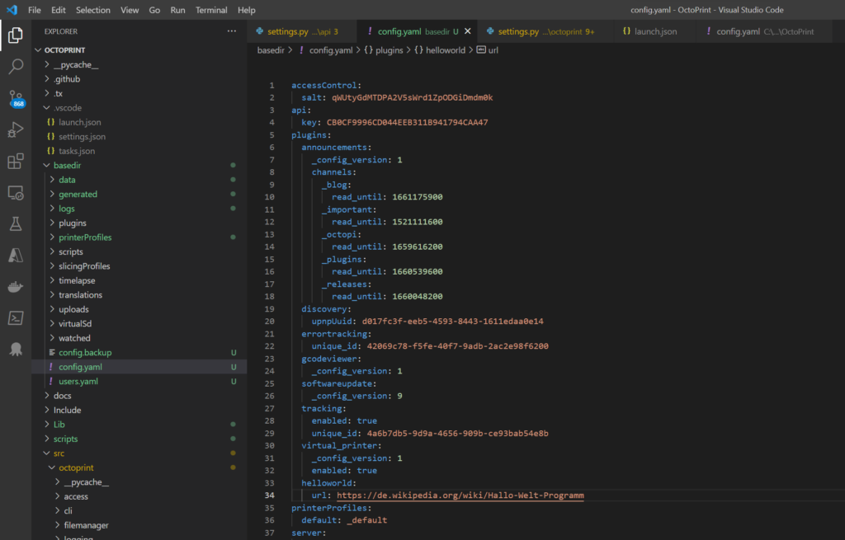Screen dimensions: 845x540
Task: Expand the uploads folder
Action: coord(73,309)
